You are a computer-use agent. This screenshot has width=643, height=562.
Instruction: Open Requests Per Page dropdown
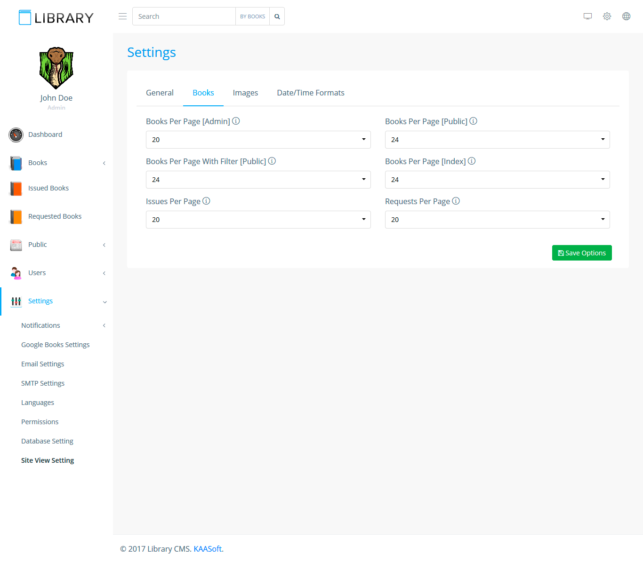point(497,220)
